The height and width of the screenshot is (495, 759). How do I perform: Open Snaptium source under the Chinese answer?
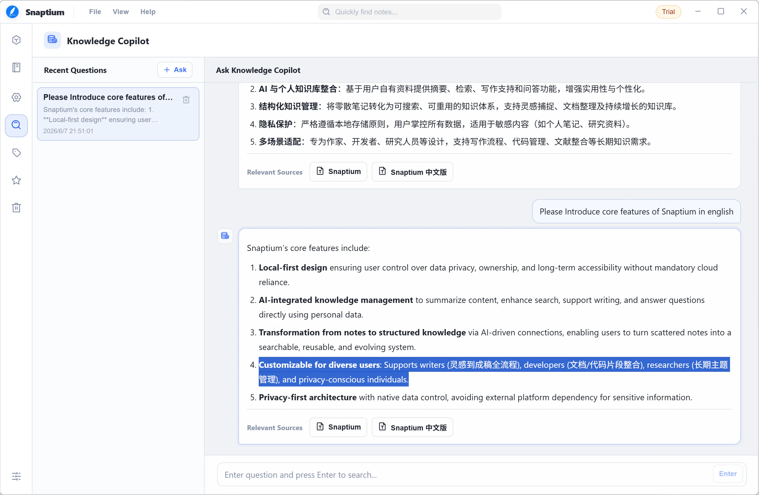tap(338, 171)
